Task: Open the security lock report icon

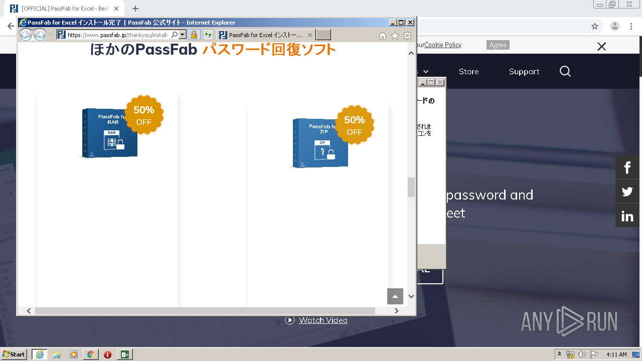Action: point(194,35)
